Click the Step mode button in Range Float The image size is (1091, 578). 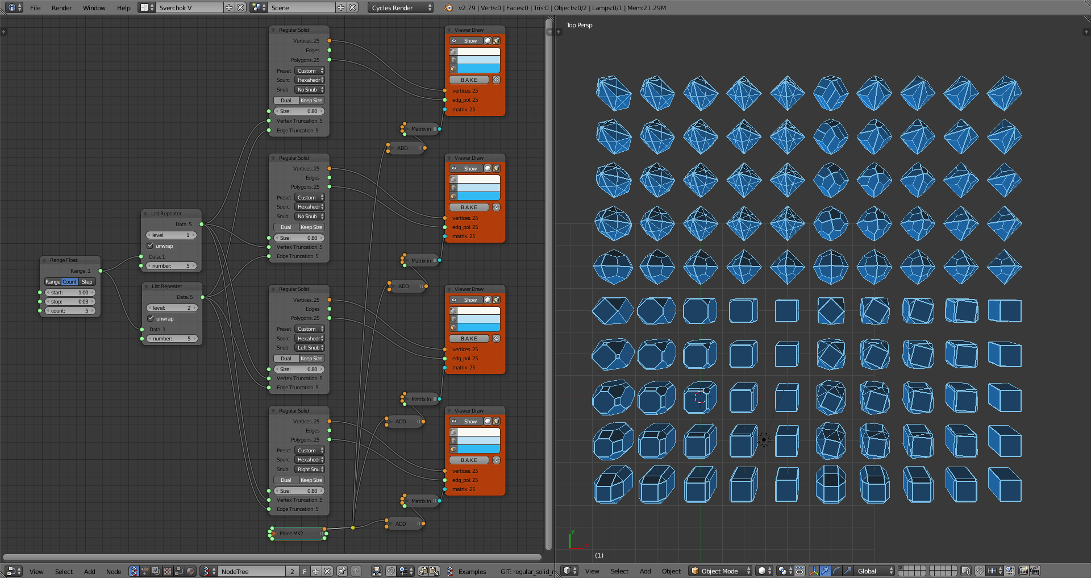coord(87,282)
